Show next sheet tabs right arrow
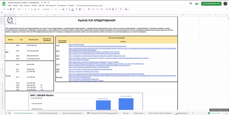This screenshot has height=115, width=229. [193, 113]
